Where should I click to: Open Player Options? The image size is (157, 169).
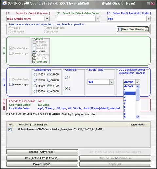click(42, 164)
